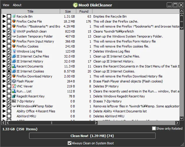Click the Firefox icon beside Firefox Cache File
185x147 pixels.
coord(14,21)
